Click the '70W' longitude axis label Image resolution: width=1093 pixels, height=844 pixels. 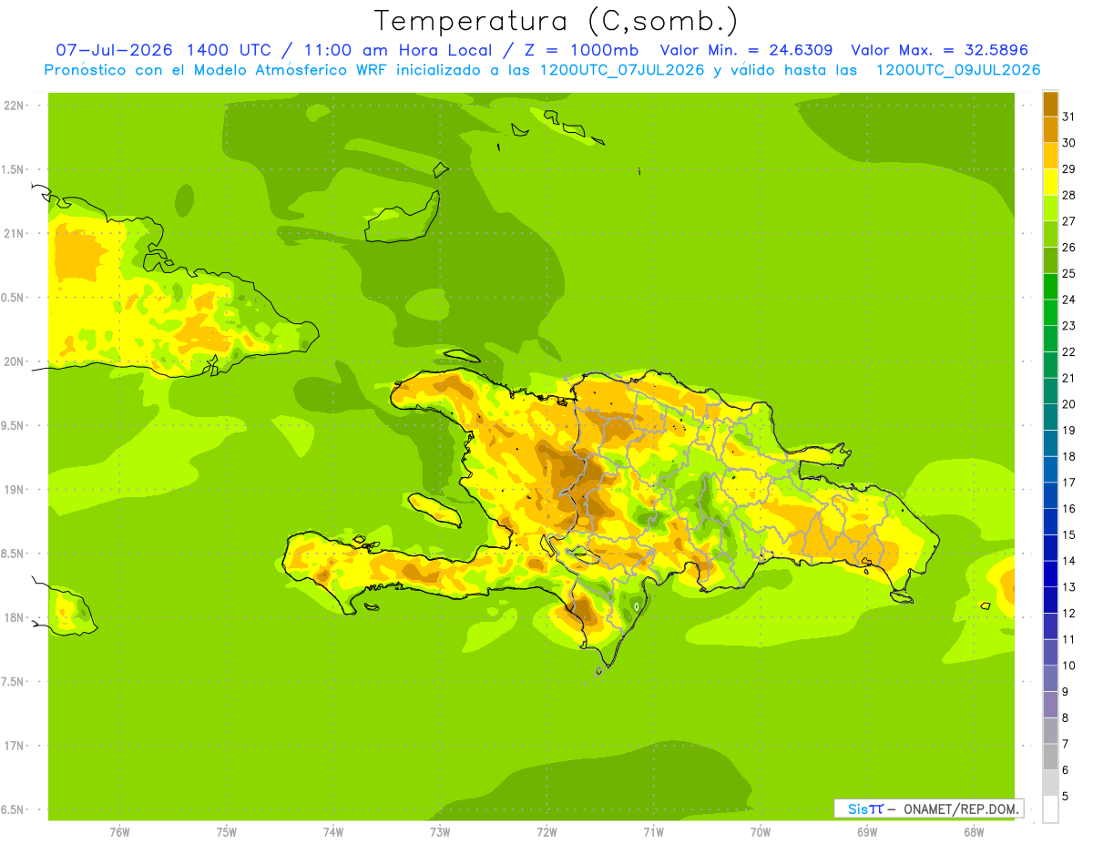click(x=761, y=831)
